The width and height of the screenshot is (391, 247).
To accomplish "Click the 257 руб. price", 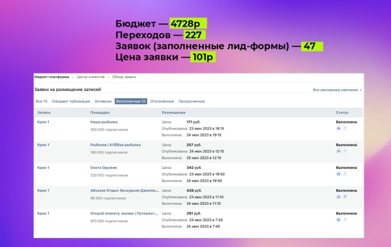I will [x=194, y=145].
